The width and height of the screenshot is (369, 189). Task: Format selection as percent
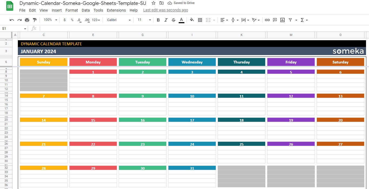tap(72, 20)
